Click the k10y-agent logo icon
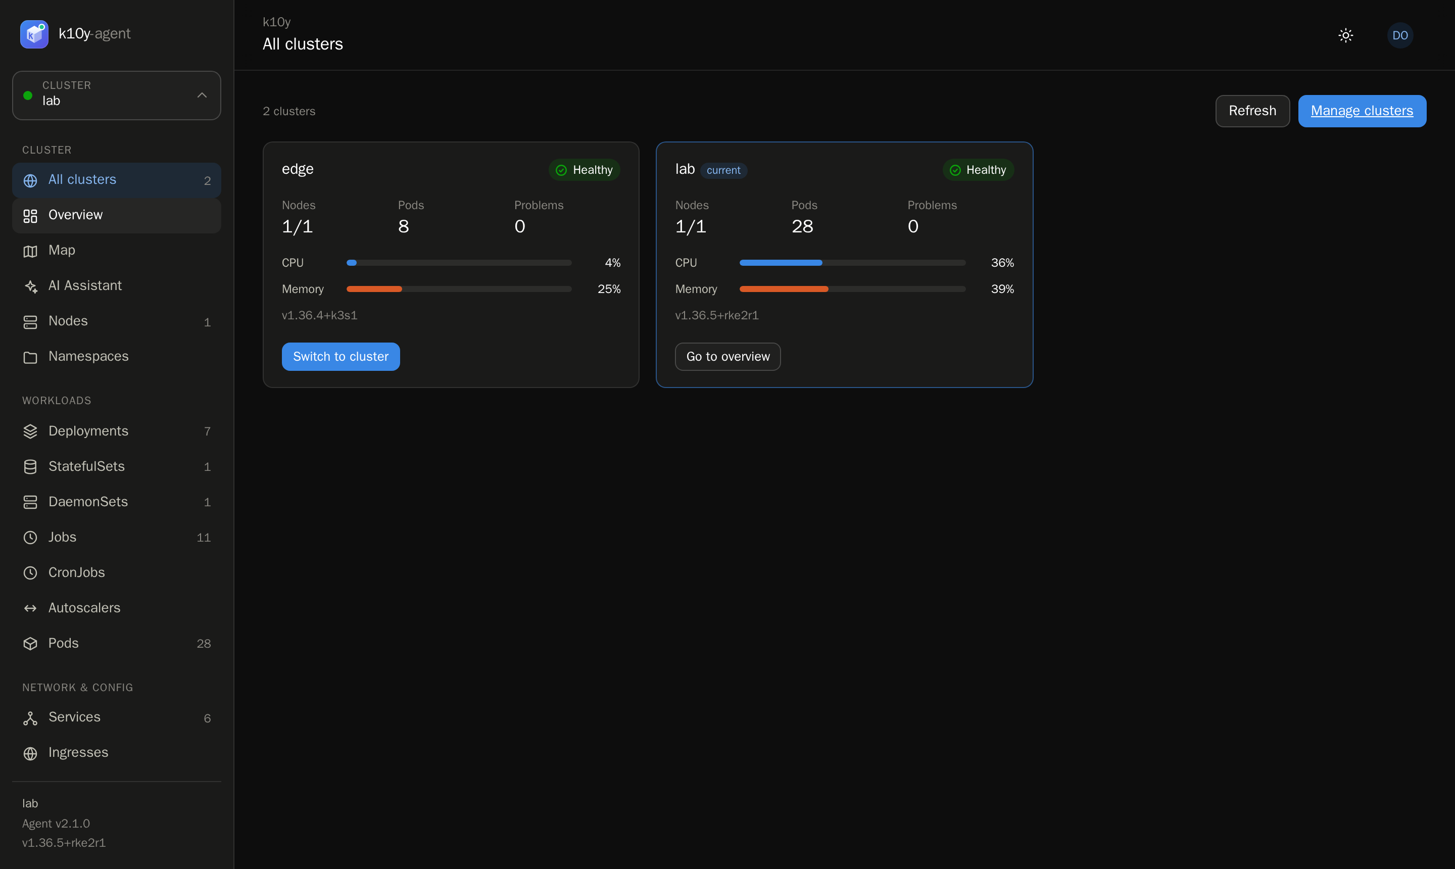Screen dimensions: 1455x869 pyautogui.click(x=34, y=34)
